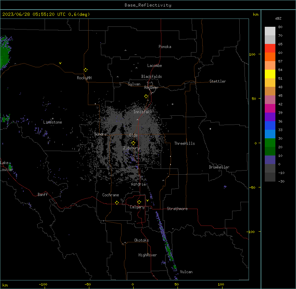296x289 pixels.
Task: Click the Airdrie city label
Action: click(139, 184)
